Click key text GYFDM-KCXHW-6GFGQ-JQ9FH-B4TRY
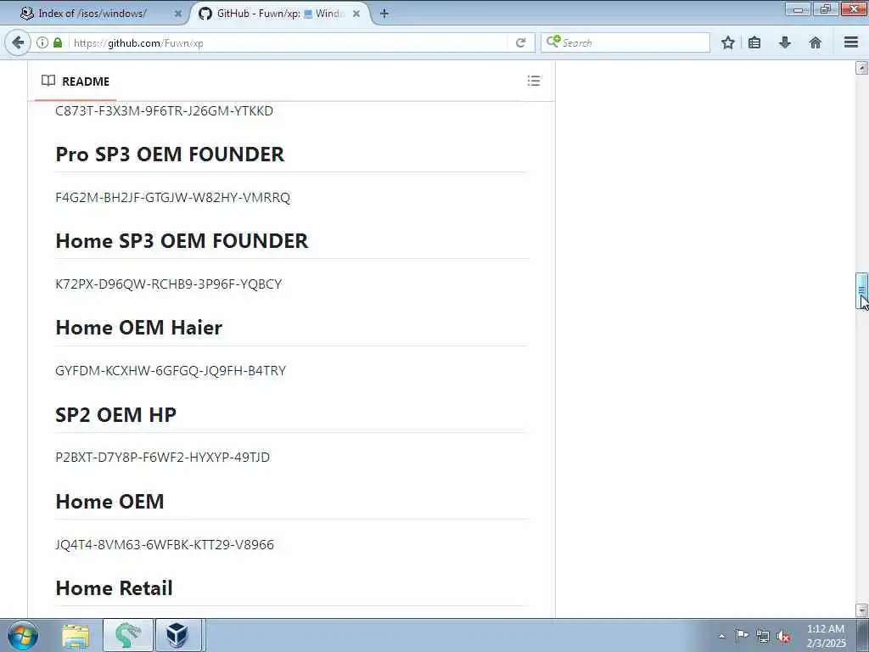 171,370
